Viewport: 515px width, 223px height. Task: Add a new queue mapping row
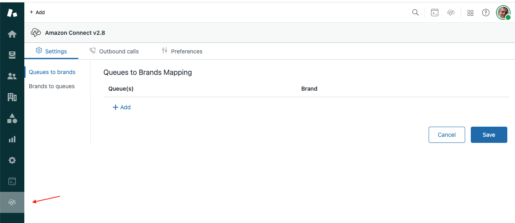(122, 107)
